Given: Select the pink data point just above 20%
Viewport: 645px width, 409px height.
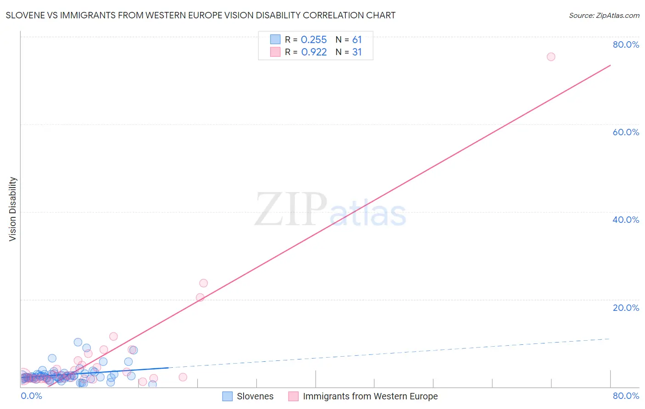Looking at the screenshot, I should [x=200, y=298].
